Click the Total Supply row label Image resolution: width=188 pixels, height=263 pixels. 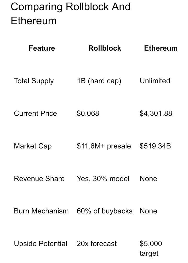point(34,81)
